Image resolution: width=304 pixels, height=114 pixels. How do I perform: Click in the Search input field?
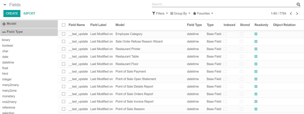point(223,4)
